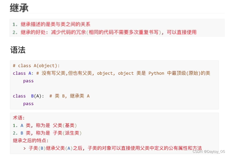Click the commented line '# class A(object):'

pyautogui.click(x=36, y=66)
